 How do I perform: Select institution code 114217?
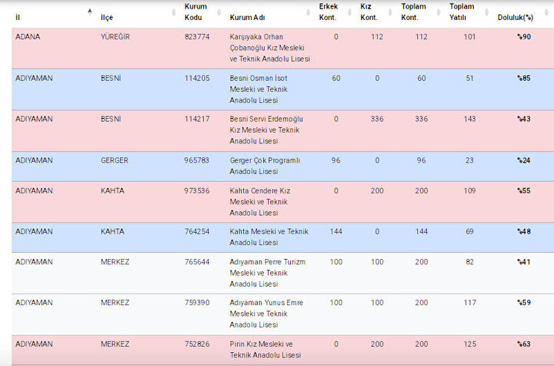point(197,119)
